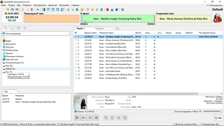
Task: Click the playlist horizontal scrollbar
Action: 137,94
